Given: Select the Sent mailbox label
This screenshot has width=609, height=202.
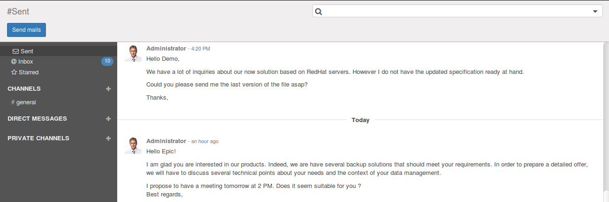Looking at the screenshot, I should coord(27,51).
